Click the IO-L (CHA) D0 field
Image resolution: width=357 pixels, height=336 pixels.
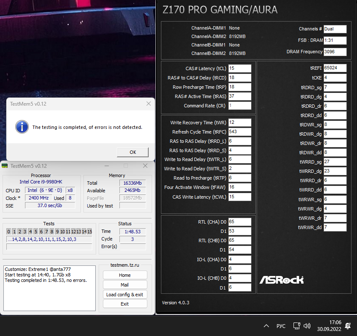[x=240, y=260]
